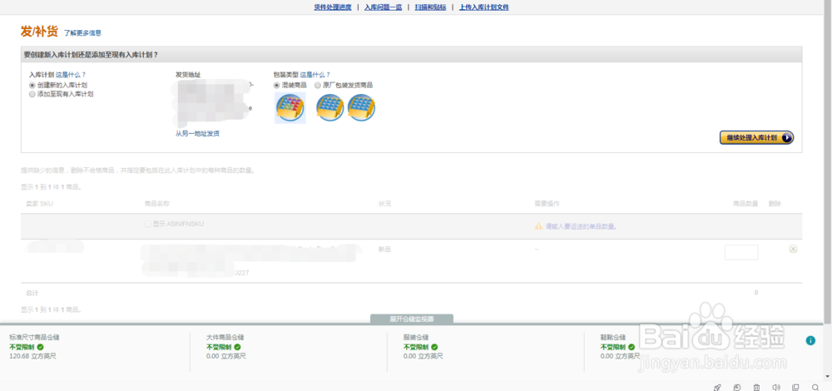Click the 卖家 SKU column header
The width and height of the screenshot is (832, 391).
pyautogui.click(x=39, y=204)
